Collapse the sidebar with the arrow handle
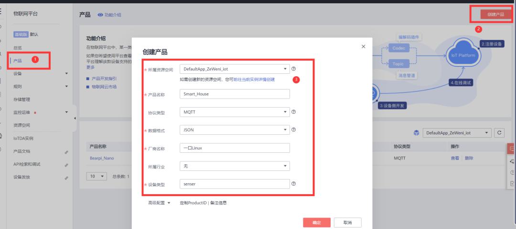This screenshot has width=516, height=229. click(x=75, y=118)
